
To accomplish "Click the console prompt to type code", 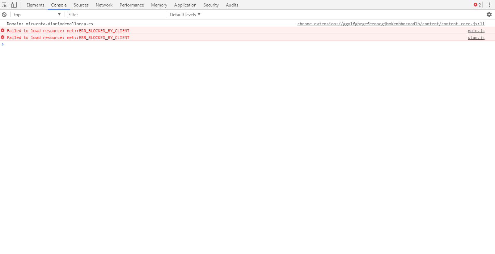I will tap(36, 44).
